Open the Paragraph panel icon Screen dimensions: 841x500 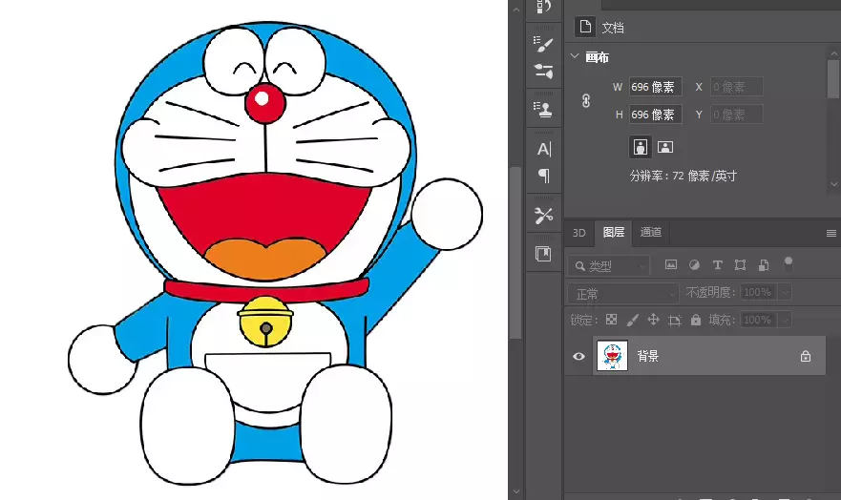[x=544, y=176]
